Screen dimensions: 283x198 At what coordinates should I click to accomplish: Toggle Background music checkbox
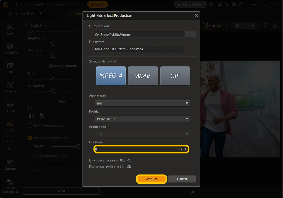[36, 155]
